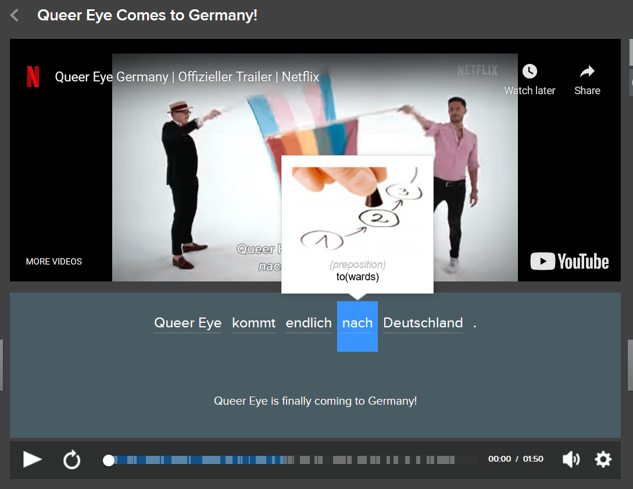Play the video
Screen dimensions: 633x489
pos(33,459)
